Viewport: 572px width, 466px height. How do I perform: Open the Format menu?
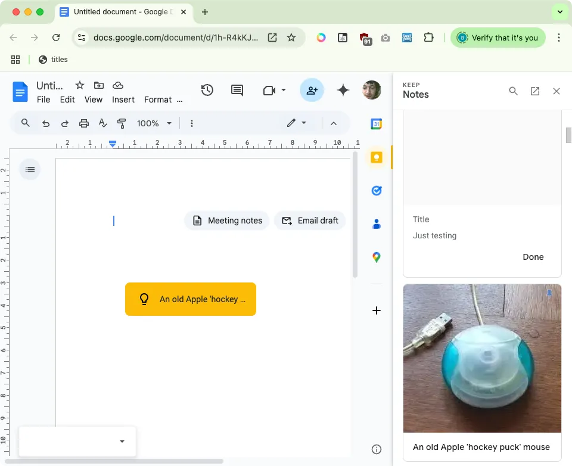click(157, 100)
